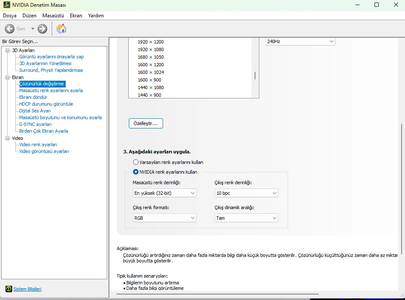405x300 pixels.
Task: Open the Sistem Bilgileri link
Action: pyautogui.click(x=28, y=289)
